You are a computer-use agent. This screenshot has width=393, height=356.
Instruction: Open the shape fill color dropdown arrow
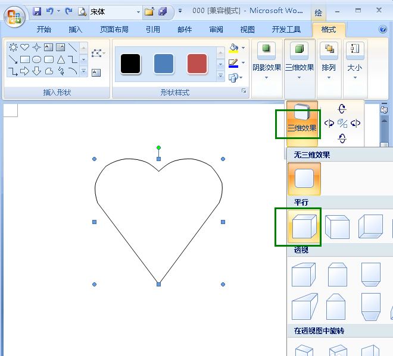243,48
